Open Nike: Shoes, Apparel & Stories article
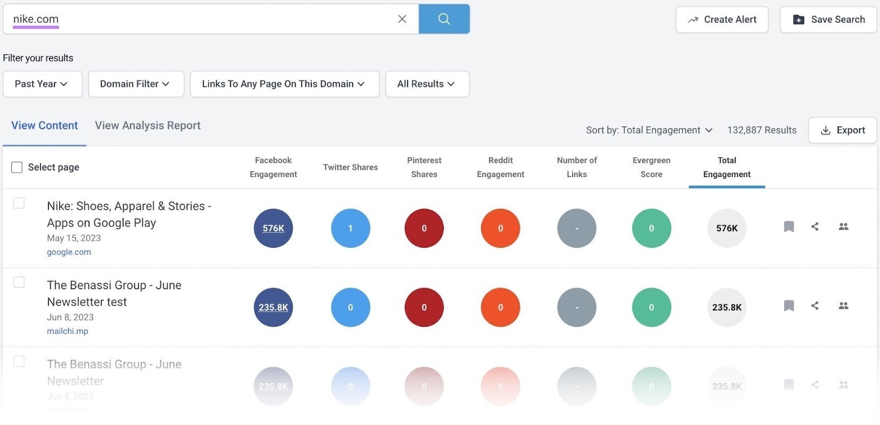Image resolution: width=880 pixels, height=425 pixels. [x=129, y=214]
